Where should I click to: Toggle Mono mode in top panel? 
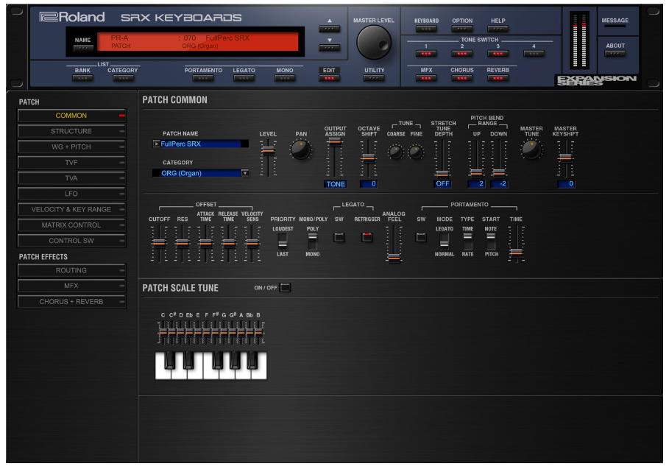(x=285, y=79)
